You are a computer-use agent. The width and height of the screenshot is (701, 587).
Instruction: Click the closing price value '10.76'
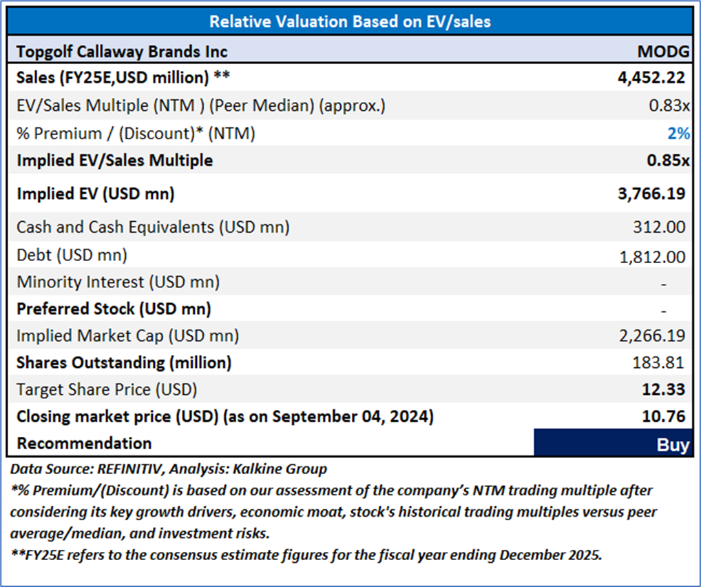[x=663, y=417]
